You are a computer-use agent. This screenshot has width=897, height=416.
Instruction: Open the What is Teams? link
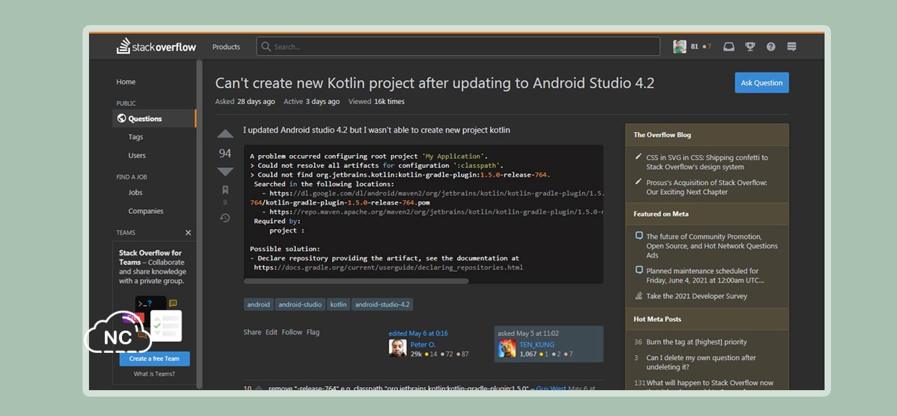pos(154,374)
